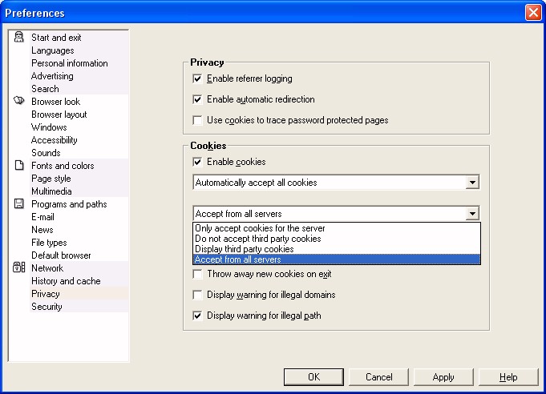Pick Display third party cookies option
Viewport: 546px width, 394px height.
click(x=245, y=249)
